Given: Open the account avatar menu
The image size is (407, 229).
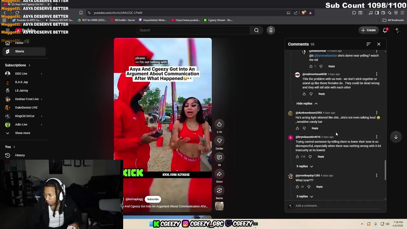Looking at the screenshot, I should tap(397, 30).
